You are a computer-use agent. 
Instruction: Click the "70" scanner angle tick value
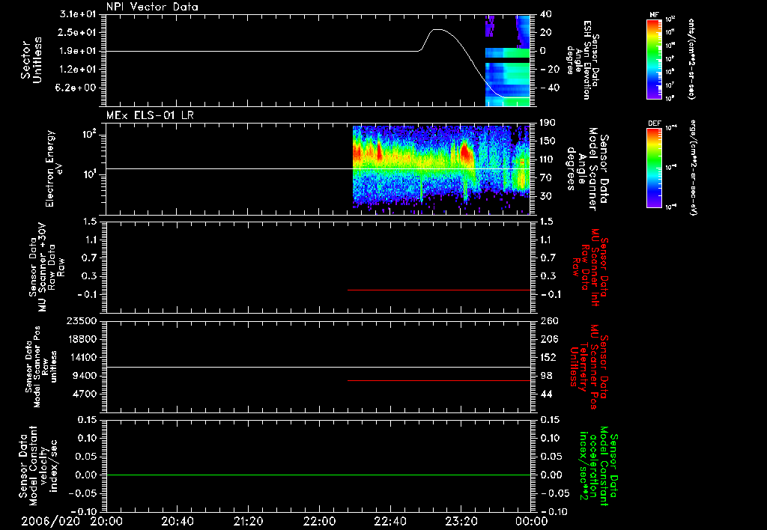click(546, 178)
